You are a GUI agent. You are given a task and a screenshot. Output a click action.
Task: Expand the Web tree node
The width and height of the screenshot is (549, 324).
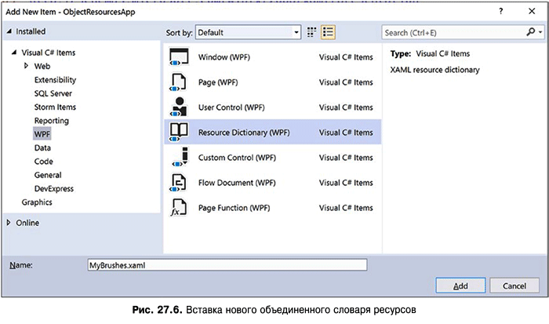26,67
